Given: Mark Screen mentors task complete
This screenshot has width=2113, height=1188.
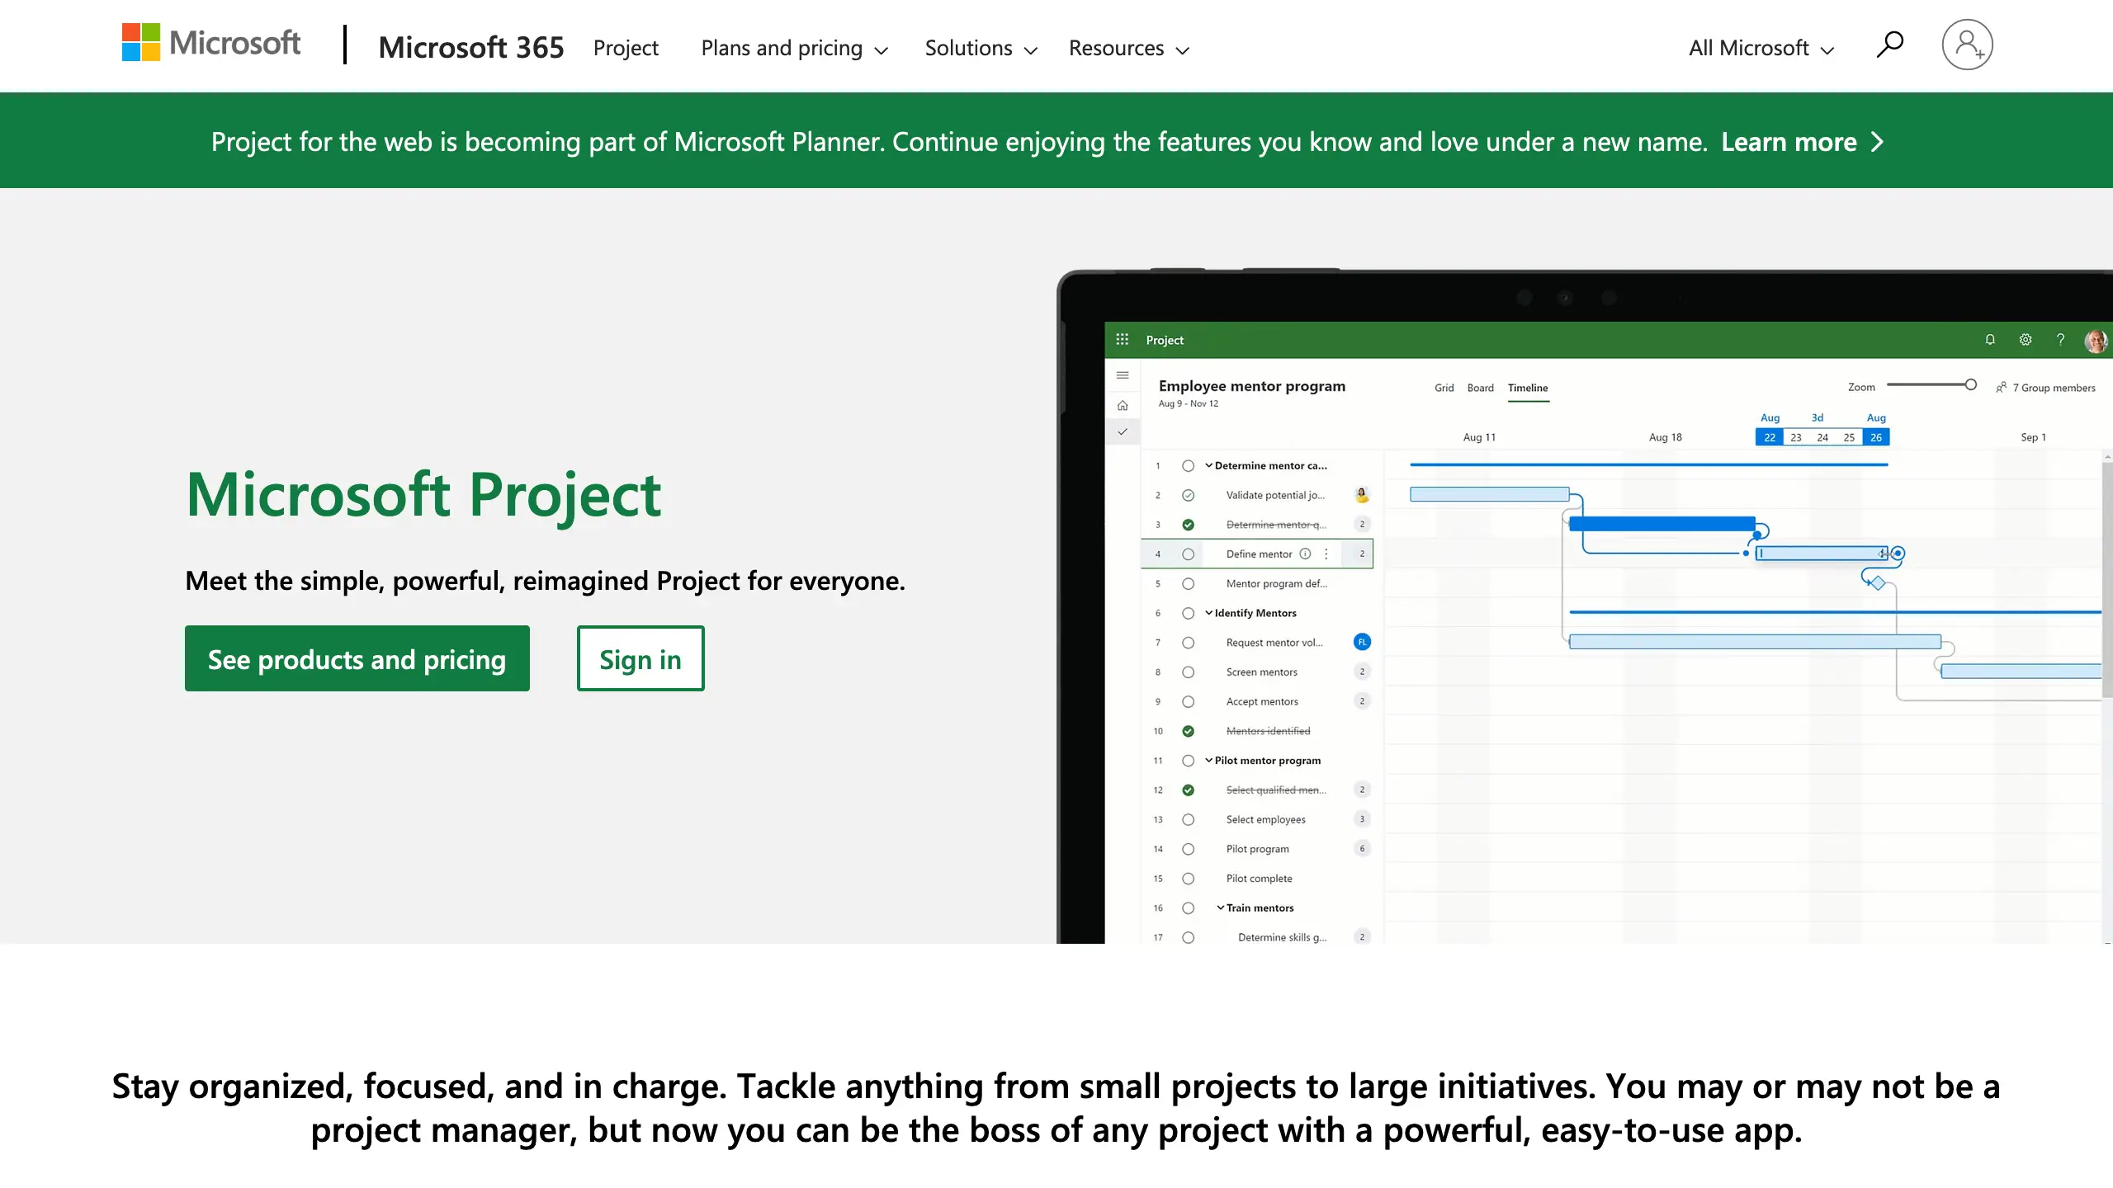Looking at the screenshot, I should [1188, 672].
